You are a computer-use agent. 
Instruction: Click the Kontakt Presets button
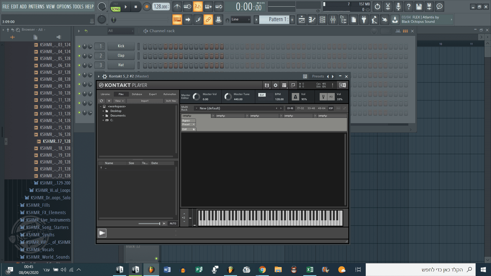318,76
